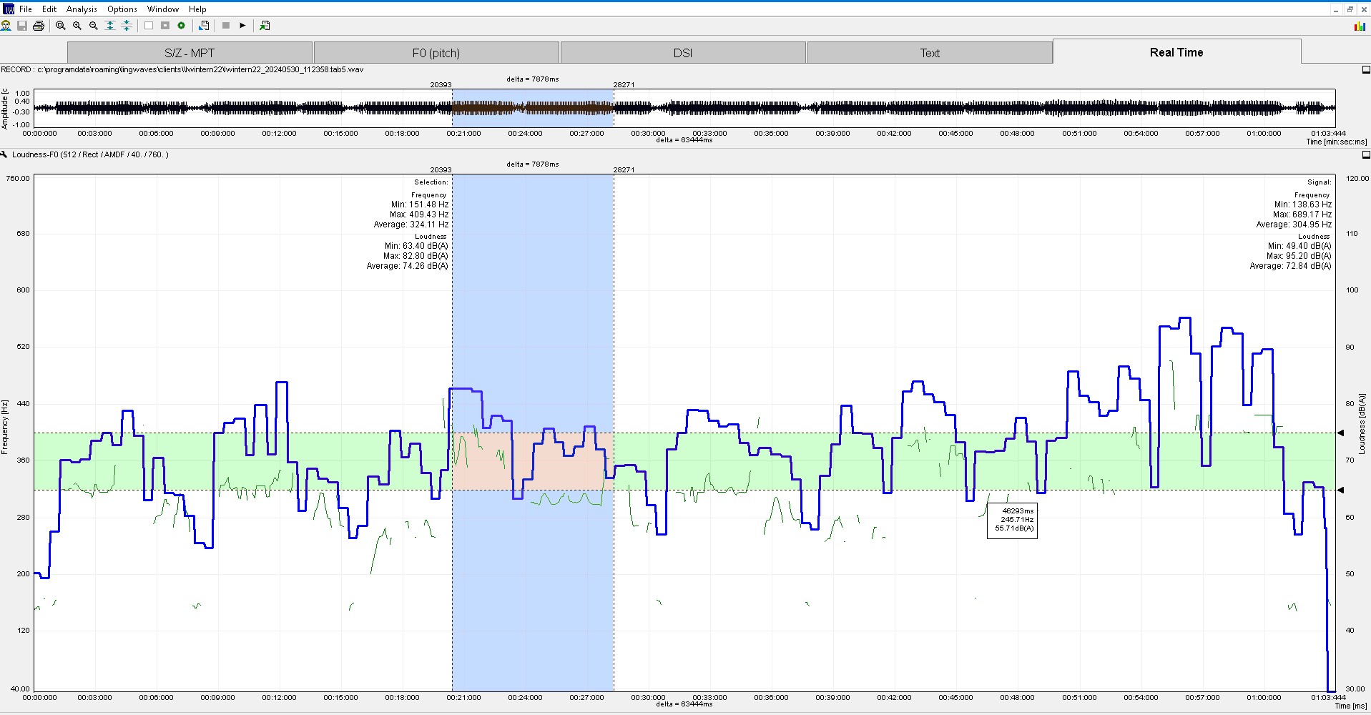
Task: Open the Options menu
Action: pyautogui.click(x=122, y=9)
